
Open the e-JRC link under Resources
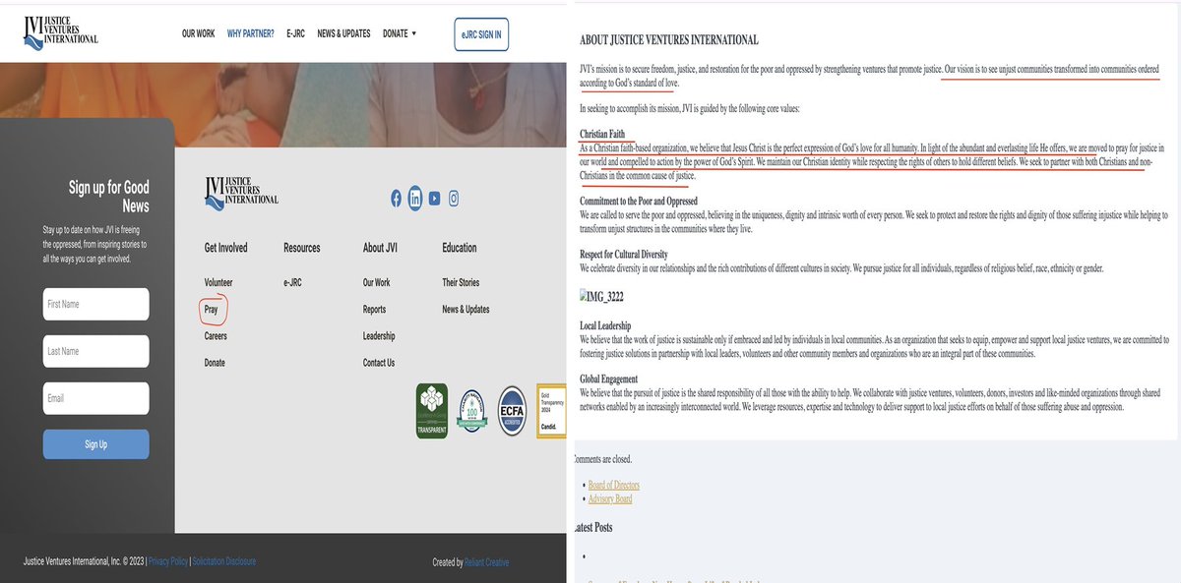[293, 282]
